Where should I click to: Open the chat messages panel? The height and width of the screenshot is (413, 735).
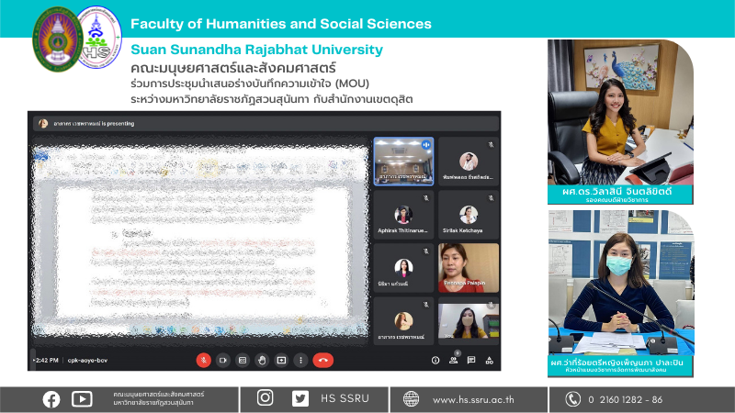[470, 361]
